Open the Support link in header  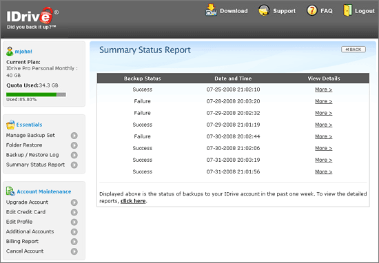coord(284,11)
